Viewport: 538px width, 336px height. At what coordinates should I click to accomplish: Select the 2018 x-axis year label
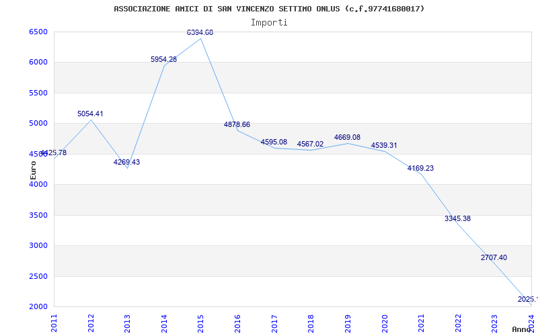(311, 323)
